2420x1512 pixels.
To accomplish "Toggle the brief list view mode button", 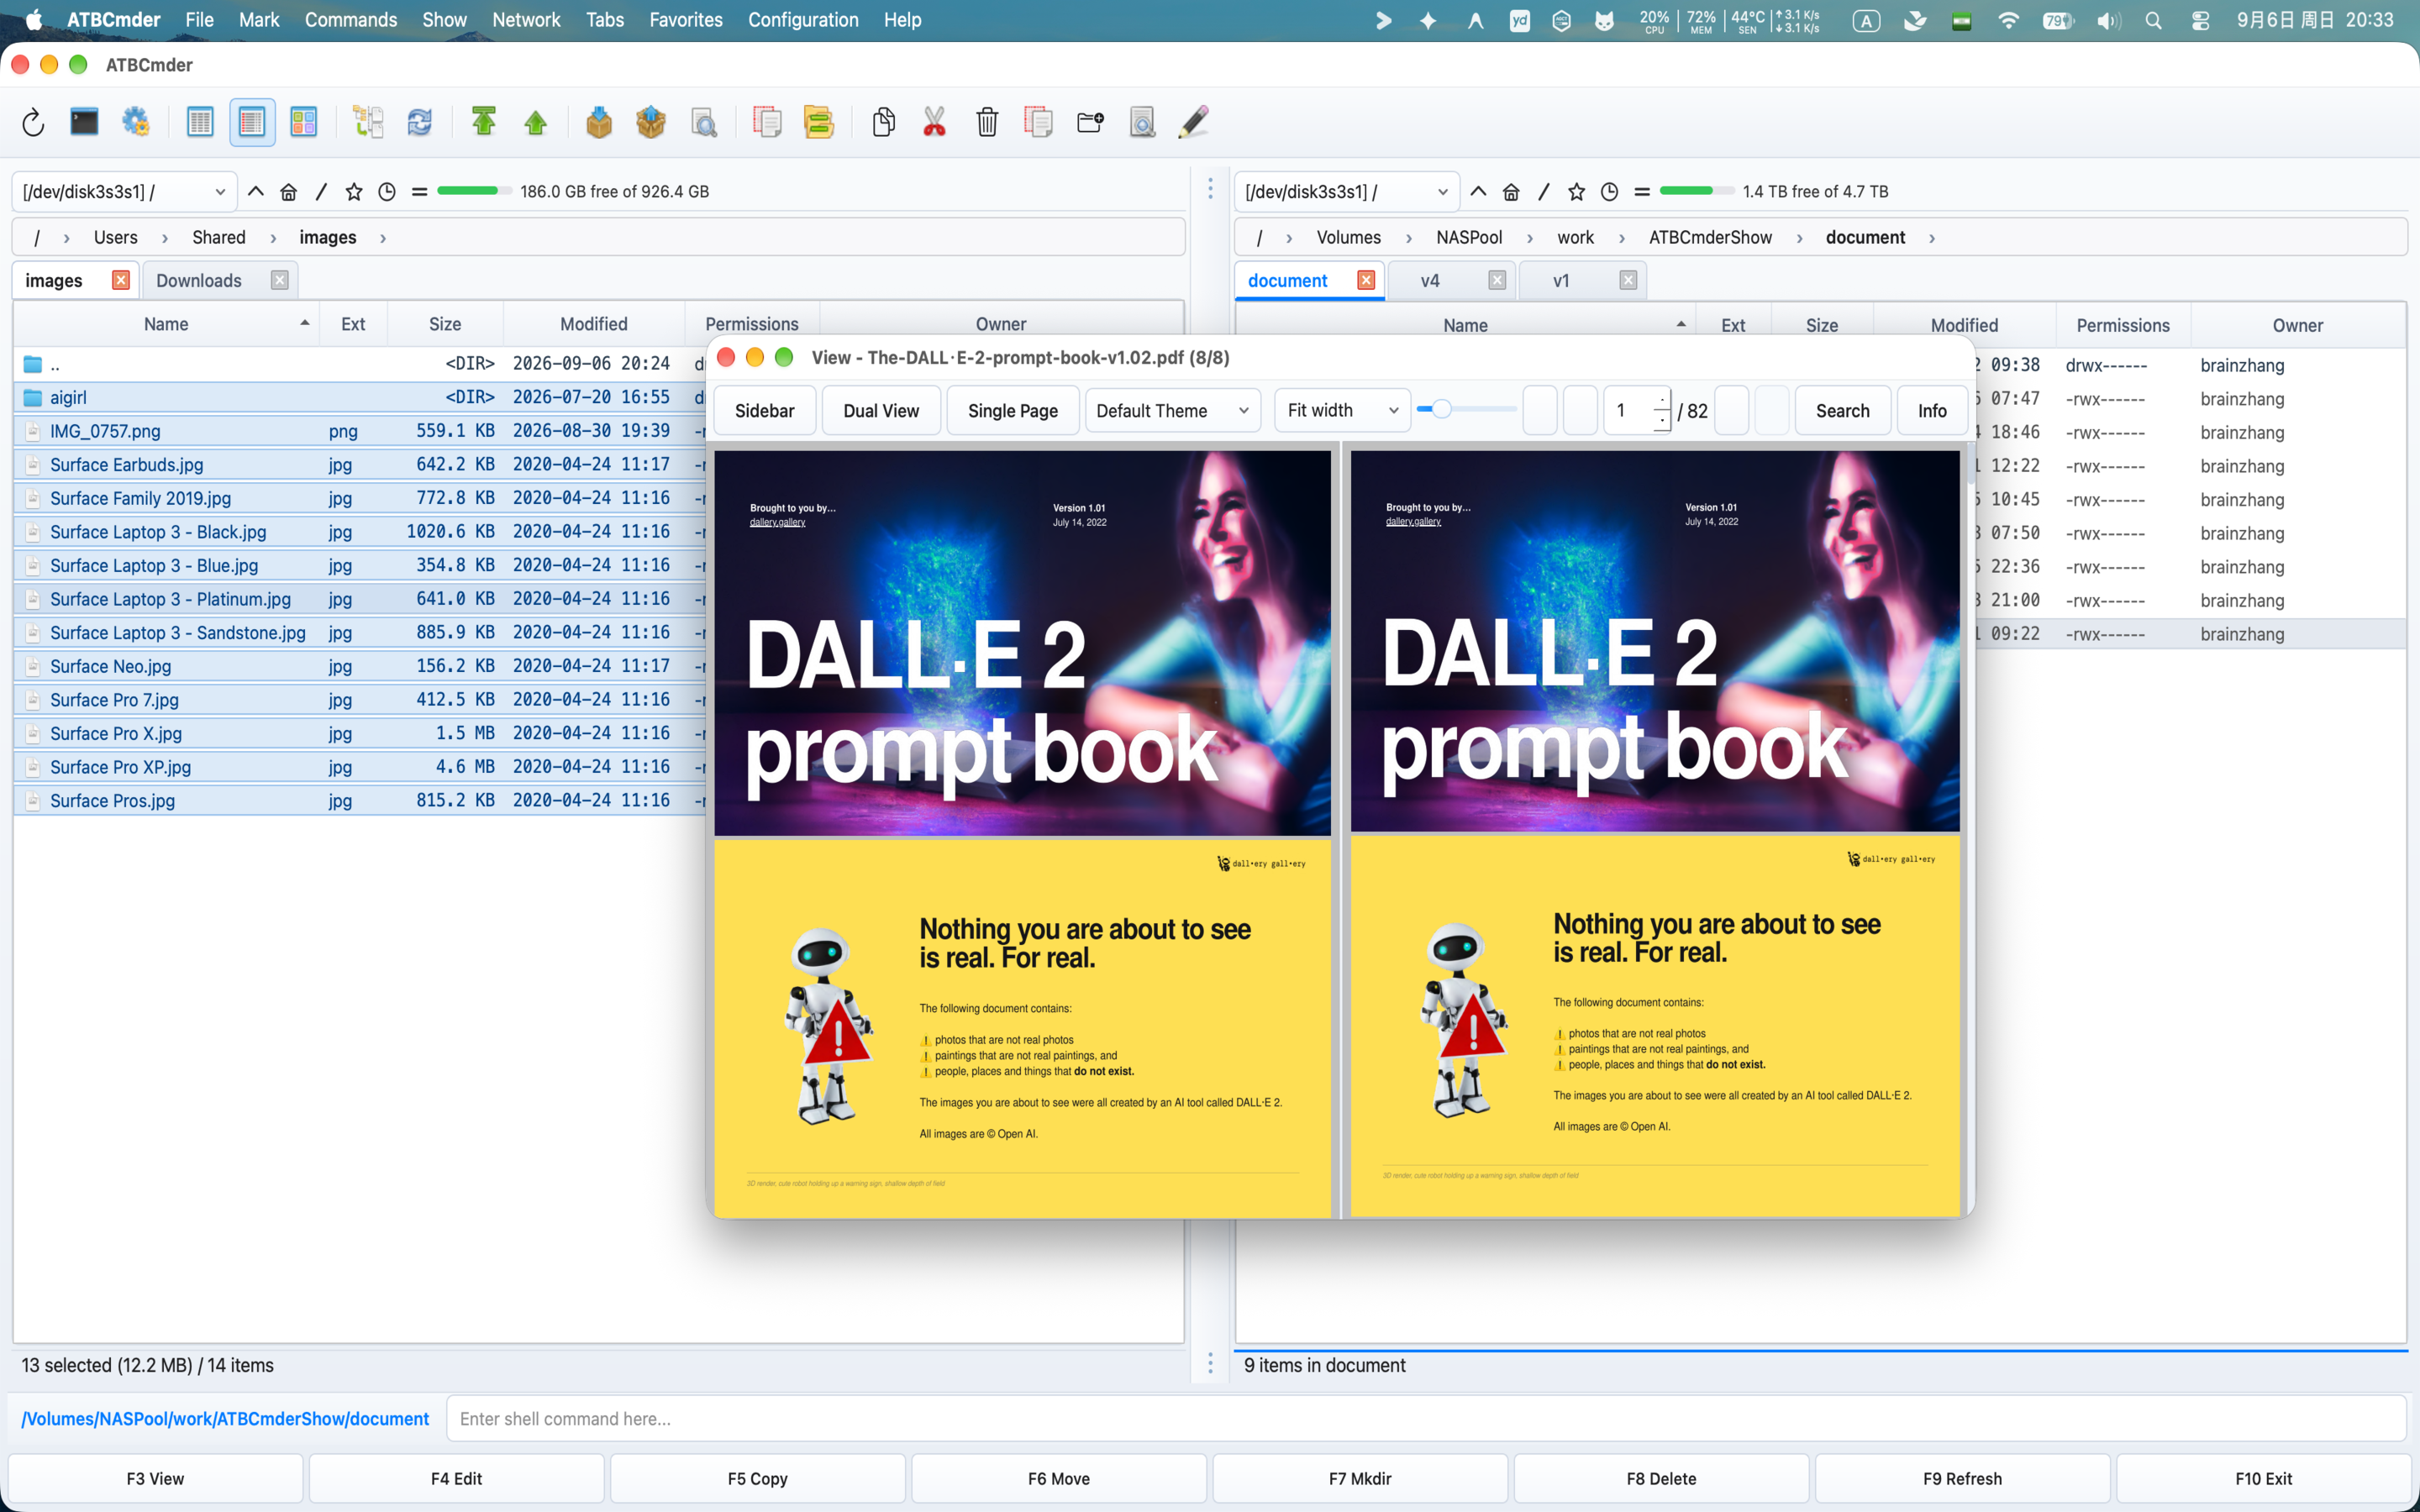I will [x=200, y=122].
